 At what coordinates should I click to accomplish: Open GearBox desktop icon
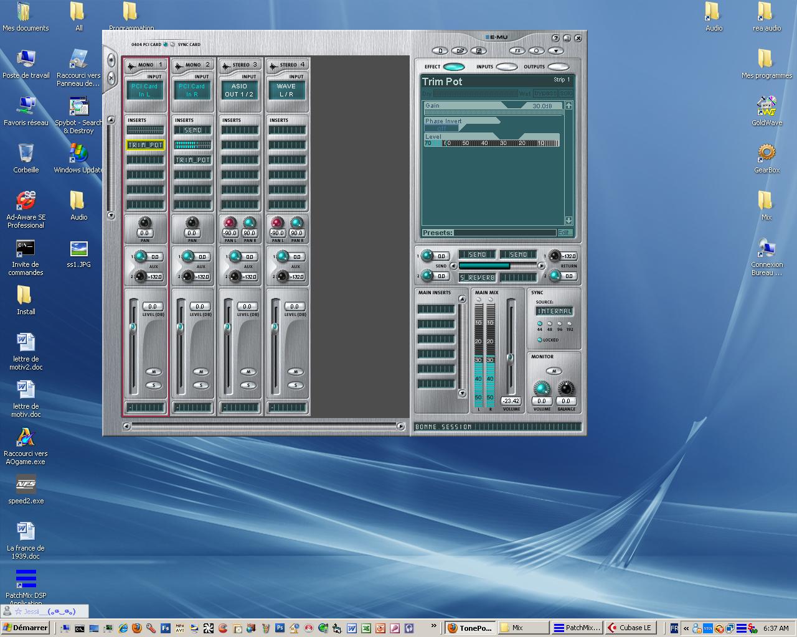coord(766,158)
